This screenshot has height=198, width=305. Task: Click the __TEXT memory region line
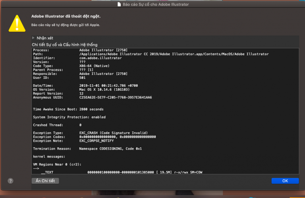(x=122, y=172)
